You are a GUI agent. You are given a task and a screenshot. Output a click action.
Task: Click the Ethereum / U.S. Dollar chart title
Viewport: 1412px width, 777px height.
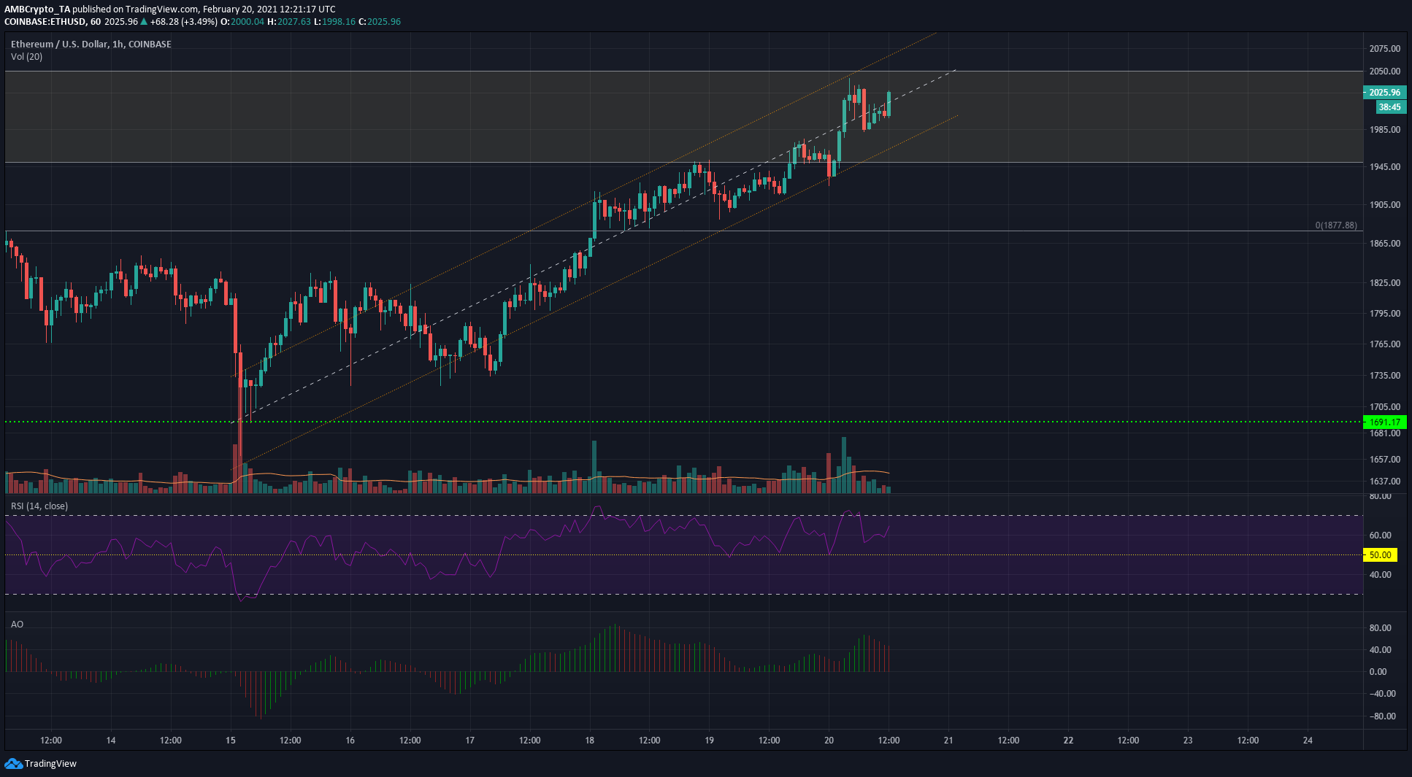[91, 45]
